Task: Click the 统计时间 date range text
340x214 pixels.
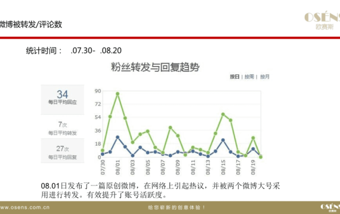Action: tap(74, 51)
